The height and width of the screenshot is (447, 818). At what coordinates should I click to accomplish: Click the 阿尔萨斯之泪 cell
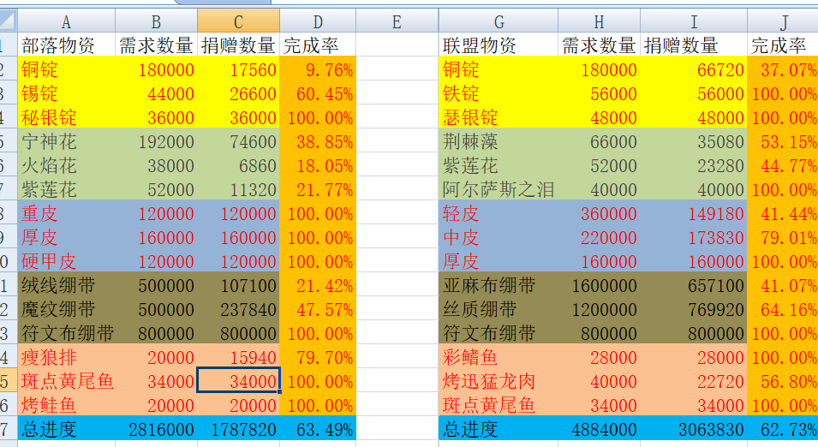coord(499,189)
